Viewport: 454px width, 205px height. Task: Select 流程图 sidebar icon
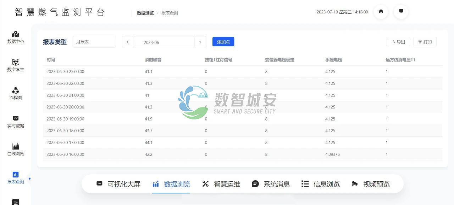tap(16, 93)
